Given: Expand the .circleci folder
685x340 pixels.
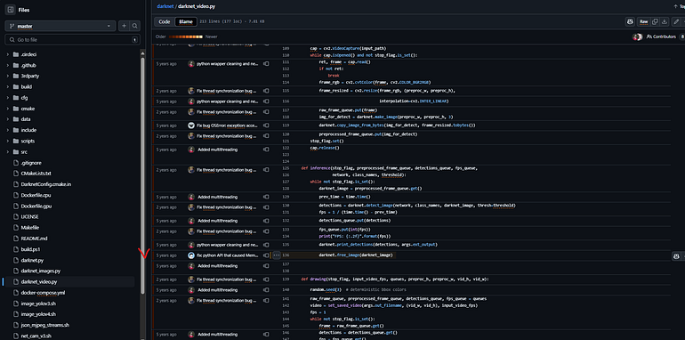Looking at the screenshot, I should pos(7,54).
